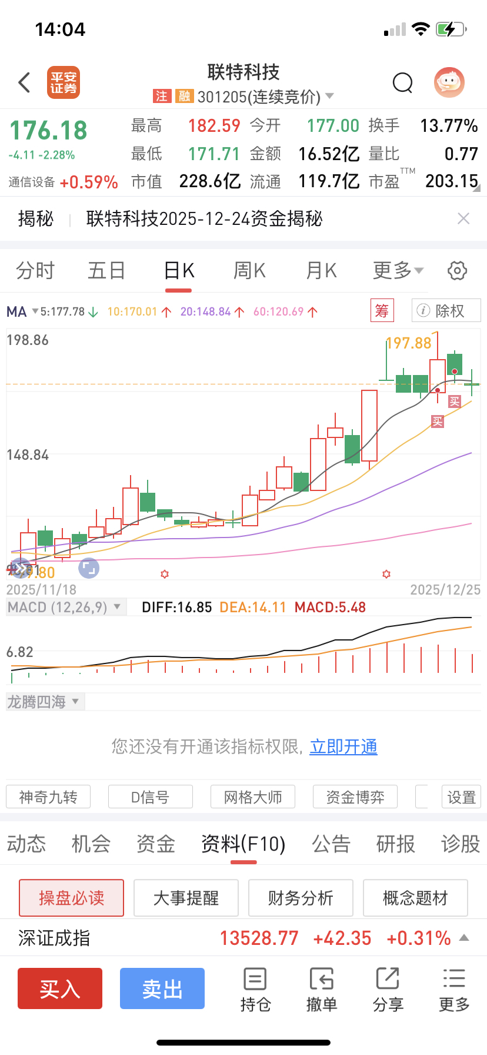Tap the D信号 indicator button
487x1055 pixels.
point(151,797)
